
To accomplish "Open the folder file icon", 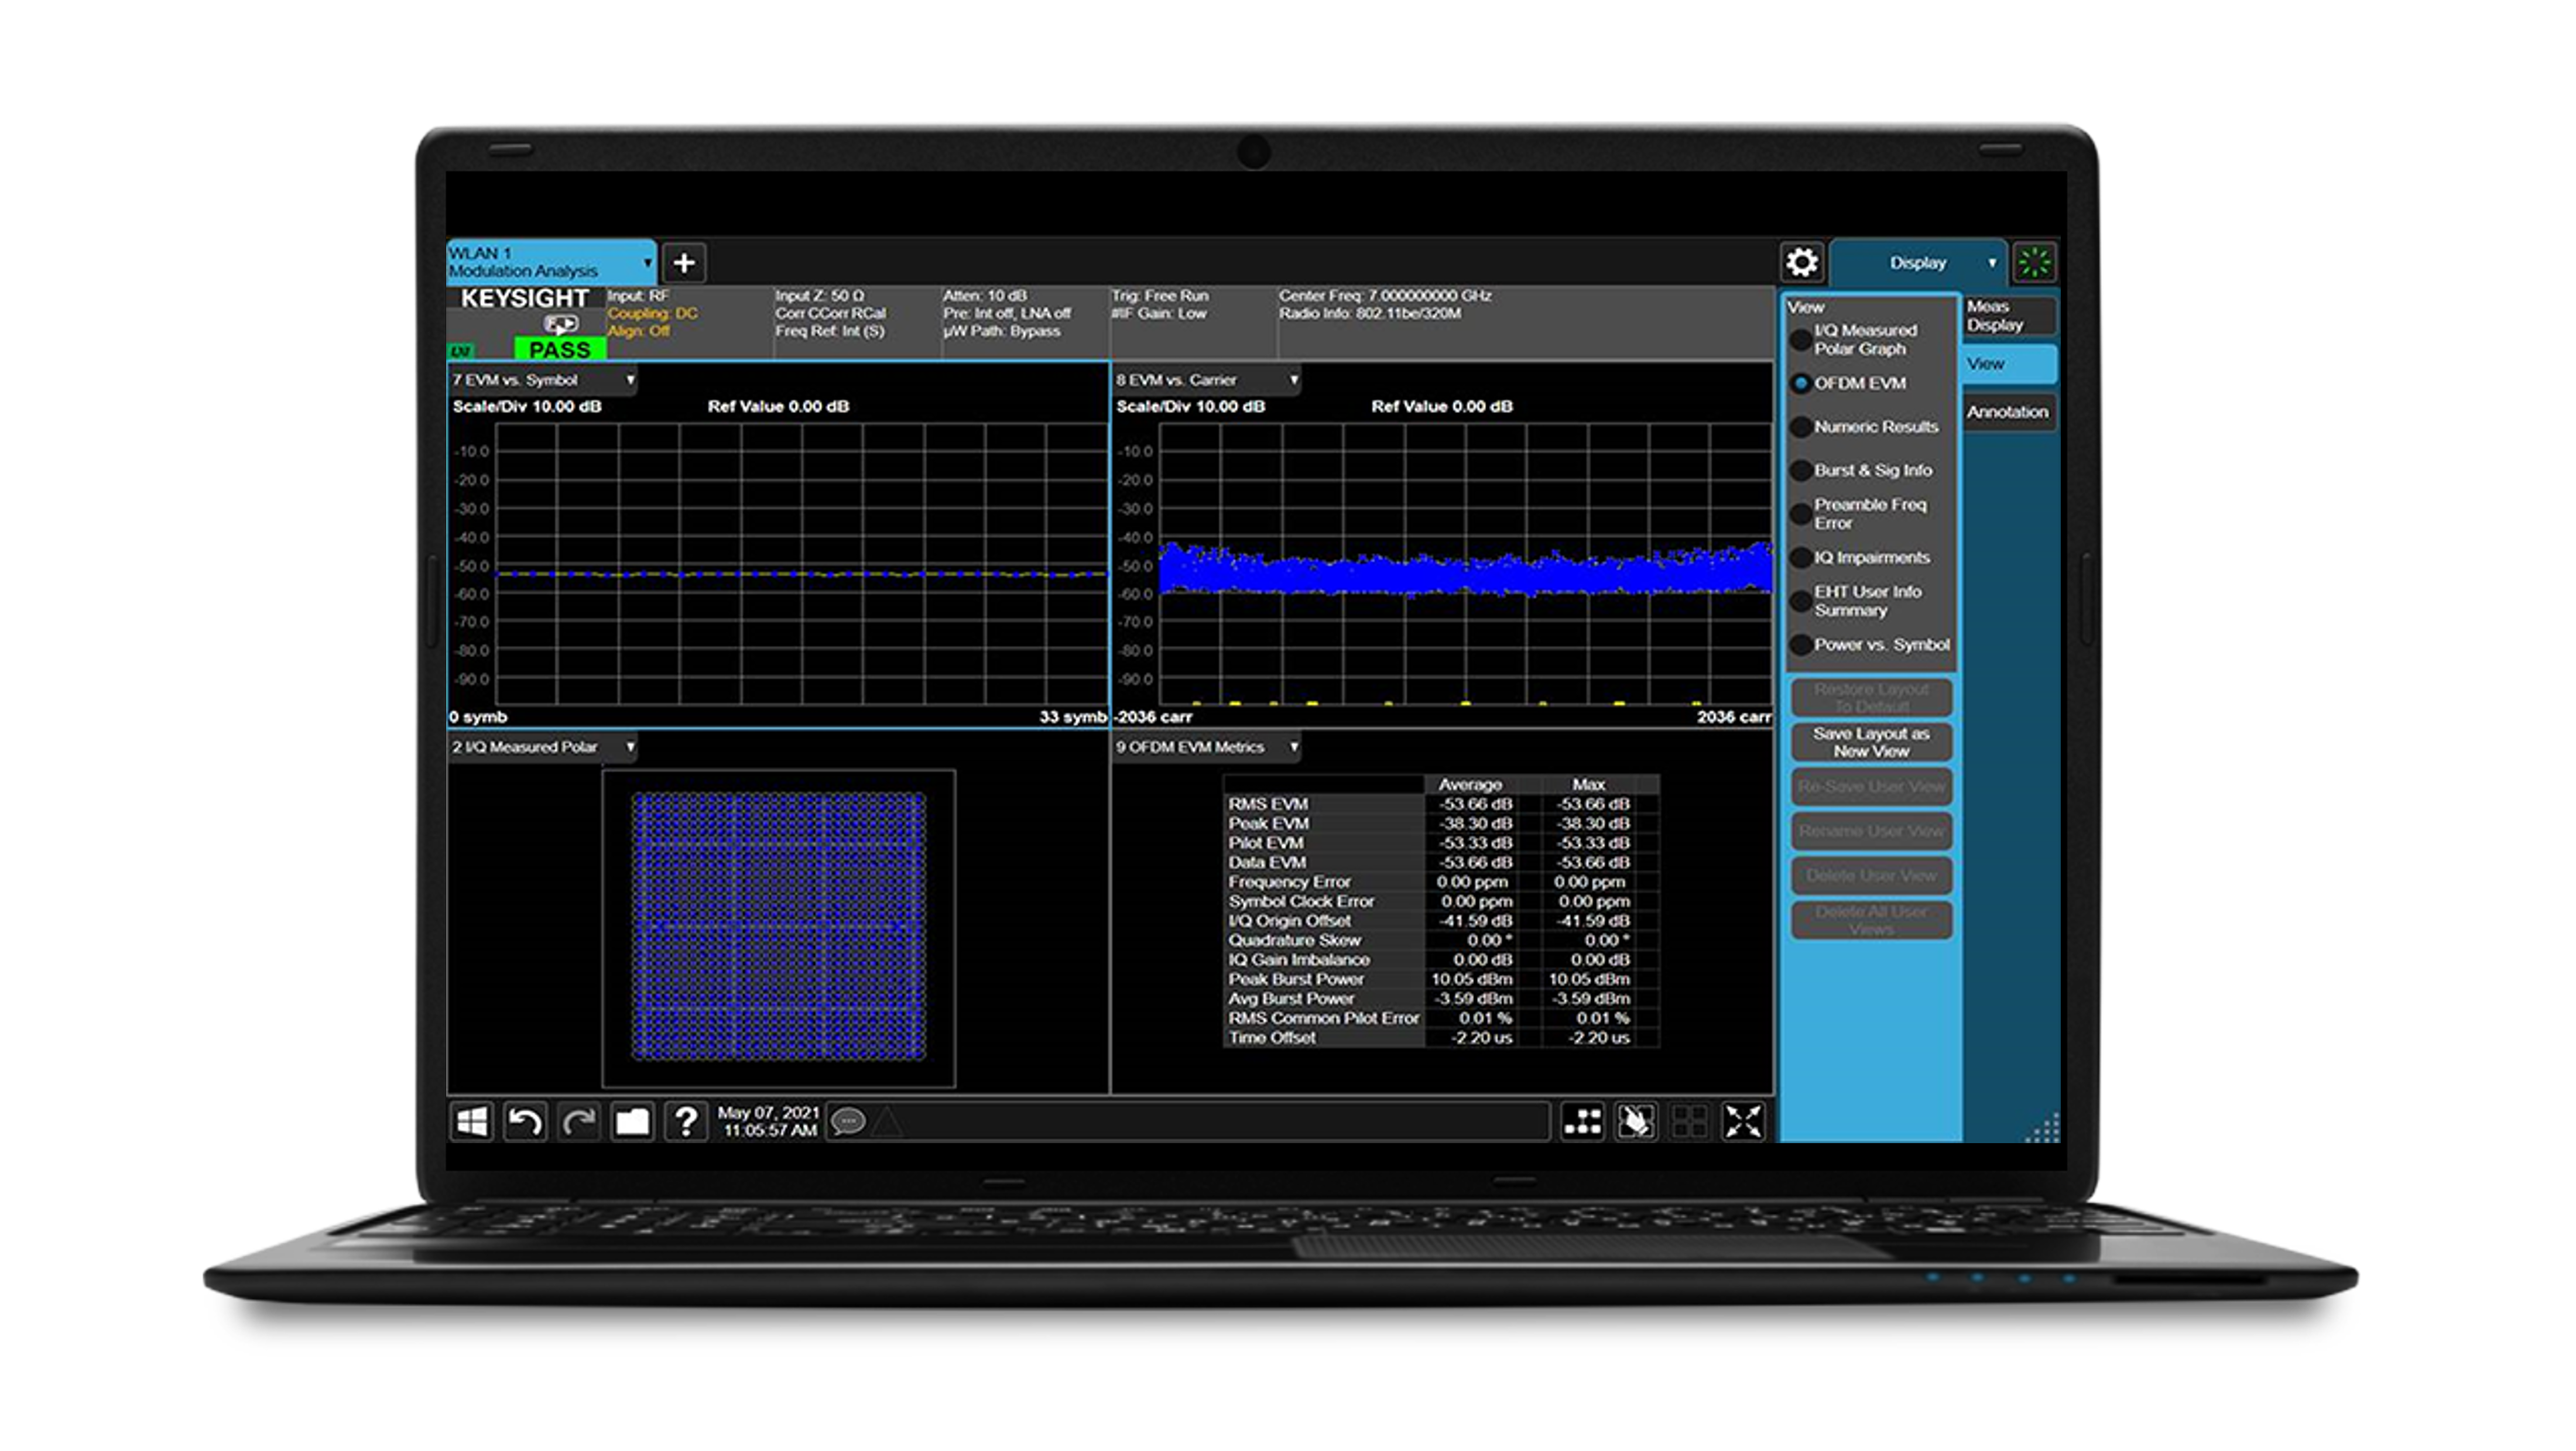I will point(632,1122).
